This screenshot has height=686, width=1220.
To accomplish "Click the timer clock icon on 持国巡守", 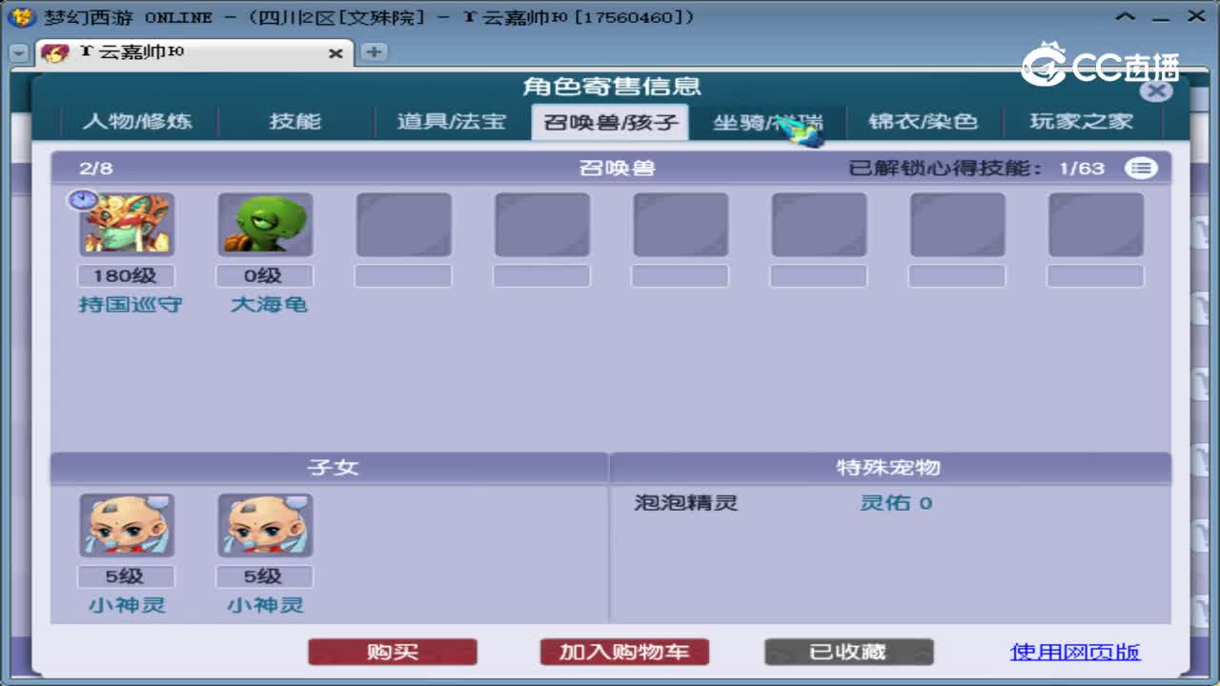I will coord(83,200).
